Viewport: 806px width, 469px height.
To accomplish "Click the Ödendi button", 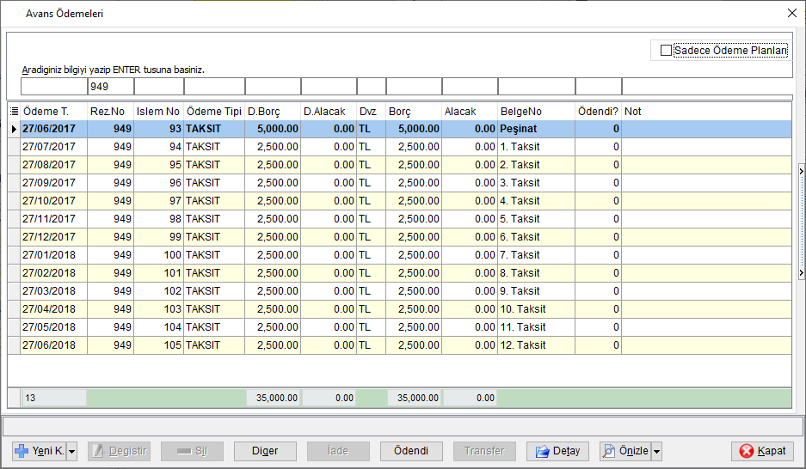I will click(x=411, y=451).
